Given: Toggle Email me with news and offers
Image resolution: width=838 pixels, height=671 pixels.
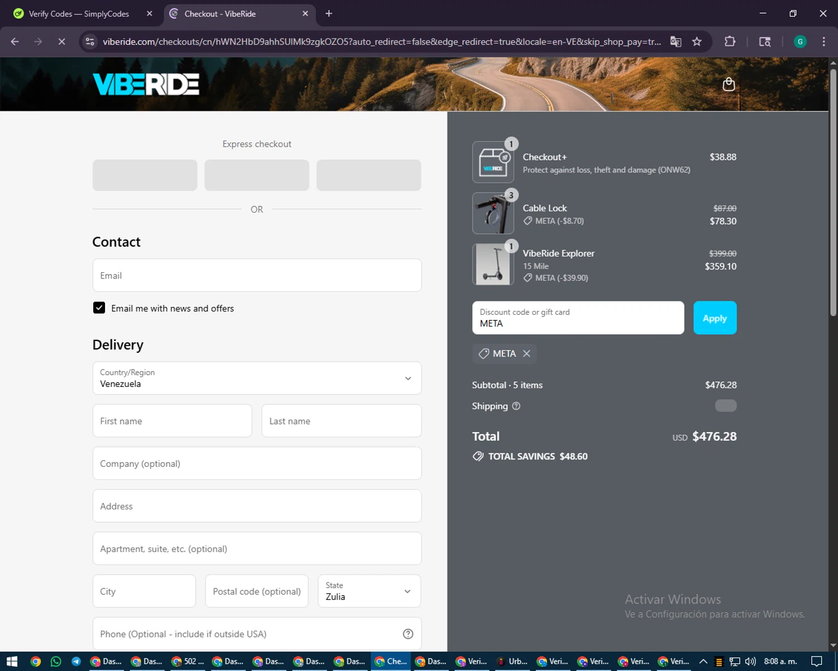Looking at the screenshot, I should point(99,308).
